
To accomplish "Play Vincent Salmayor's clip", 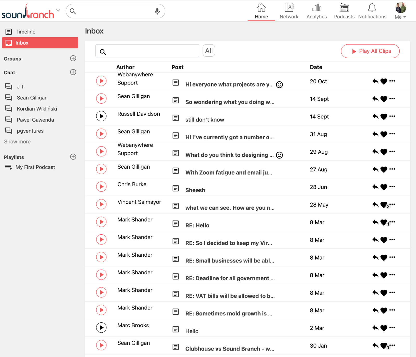I will (x=101, y=204).
